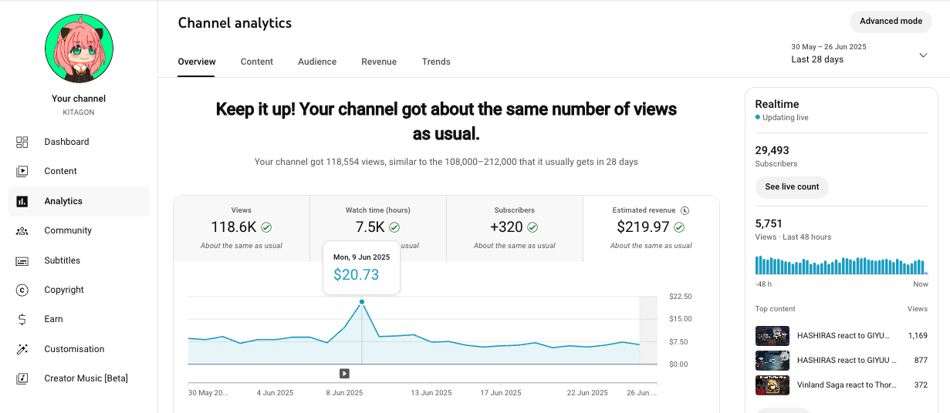The width and height of the screenshot is (950, 413).
Task: Select the Subscribers metric card
Action: tap(515, 228)
